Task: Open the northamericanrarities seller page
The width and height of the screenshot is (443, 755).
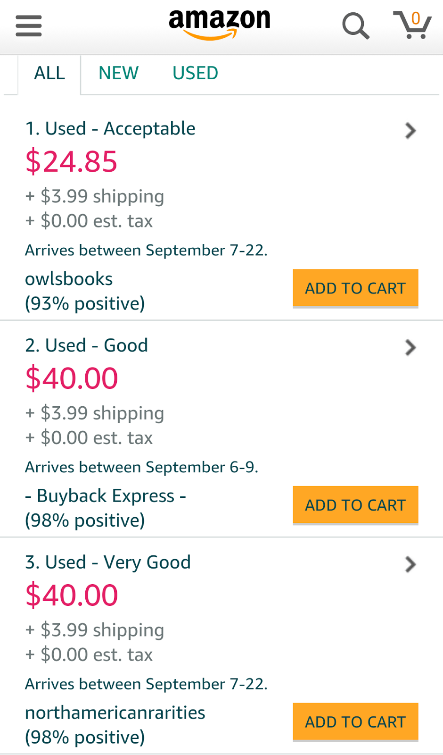Action: tap(115, 713)
